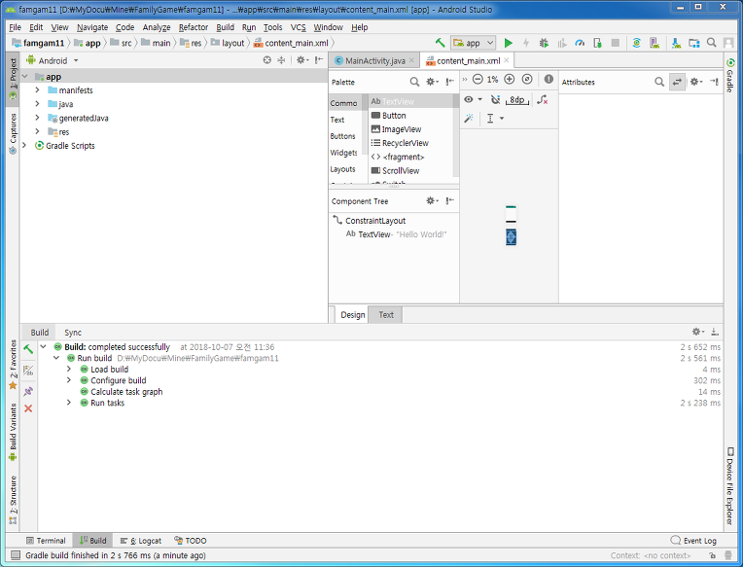743x567 pixels.
Task: Click the Stop square icon in toolbar
Action: click(615, 43)
